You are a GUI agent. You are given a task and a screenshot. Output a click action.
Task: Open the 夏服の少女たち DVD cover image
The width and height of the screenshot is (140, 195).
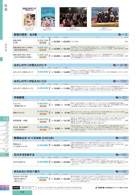pos(48,17)
